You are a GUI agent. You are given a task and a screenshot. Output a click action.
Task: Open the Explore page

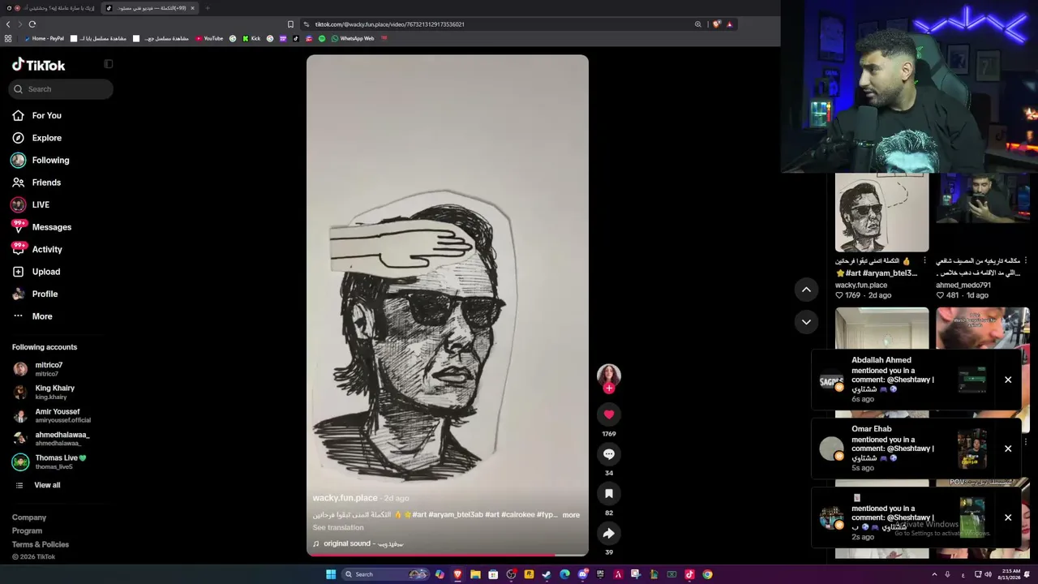point(37,138)
